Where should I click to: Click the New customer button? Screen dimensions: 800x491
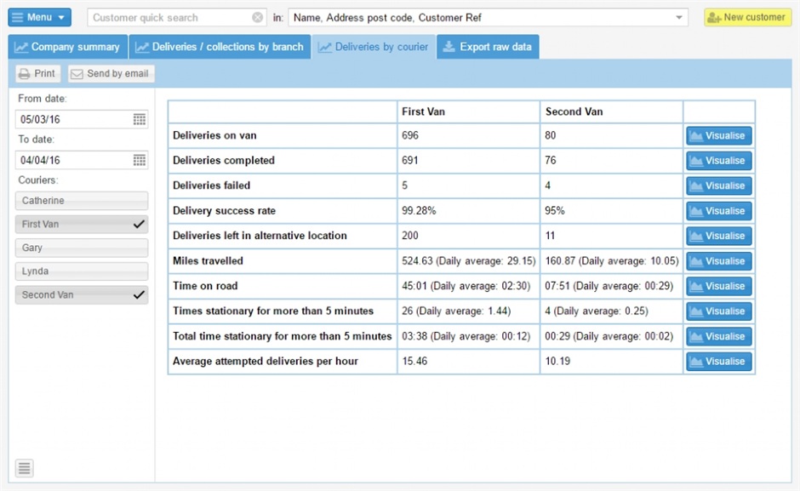pos(747,18)
